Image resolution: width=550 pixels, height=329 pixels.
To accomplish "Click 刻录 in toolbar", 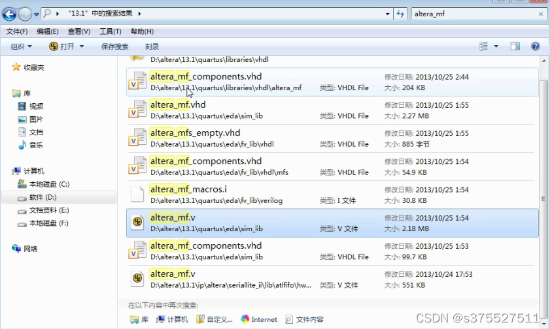I will coord(152,46).
